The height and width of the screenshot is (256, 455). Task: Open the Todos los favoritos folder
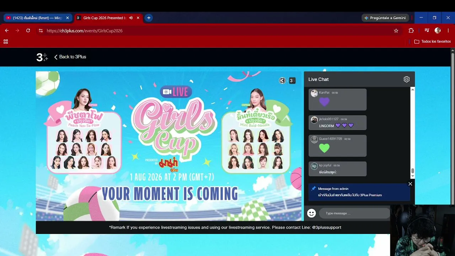click(433, 42)
